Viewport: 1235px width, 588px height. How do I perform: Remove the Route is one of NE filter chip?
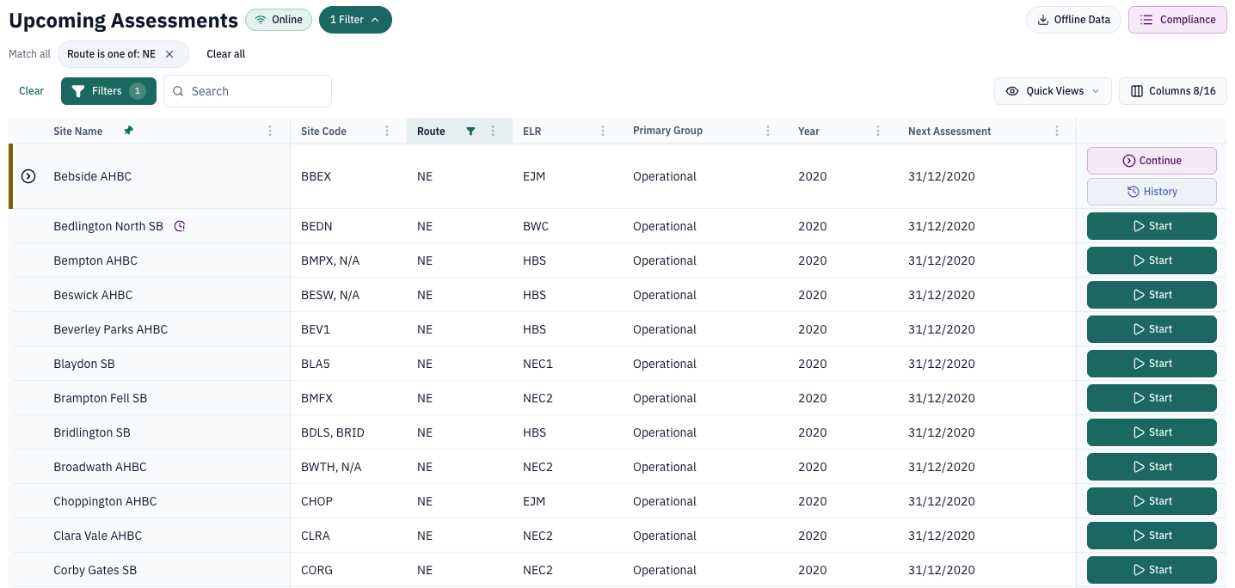tap(169, 54)
